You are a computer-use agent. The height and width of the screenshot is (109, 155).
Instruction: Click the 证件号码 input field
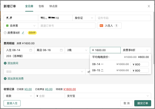123,18
